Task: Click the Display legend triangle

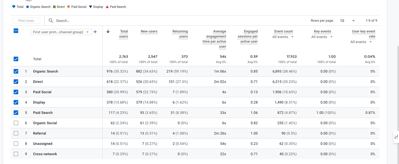Action: [91, 7]
